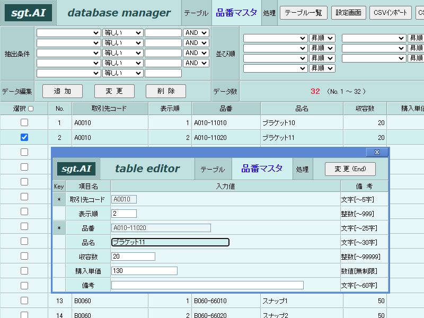The height and width of the screenshot is (318, 424).
Task: Open the first 等しい operator dropdown
Action: 123,33
